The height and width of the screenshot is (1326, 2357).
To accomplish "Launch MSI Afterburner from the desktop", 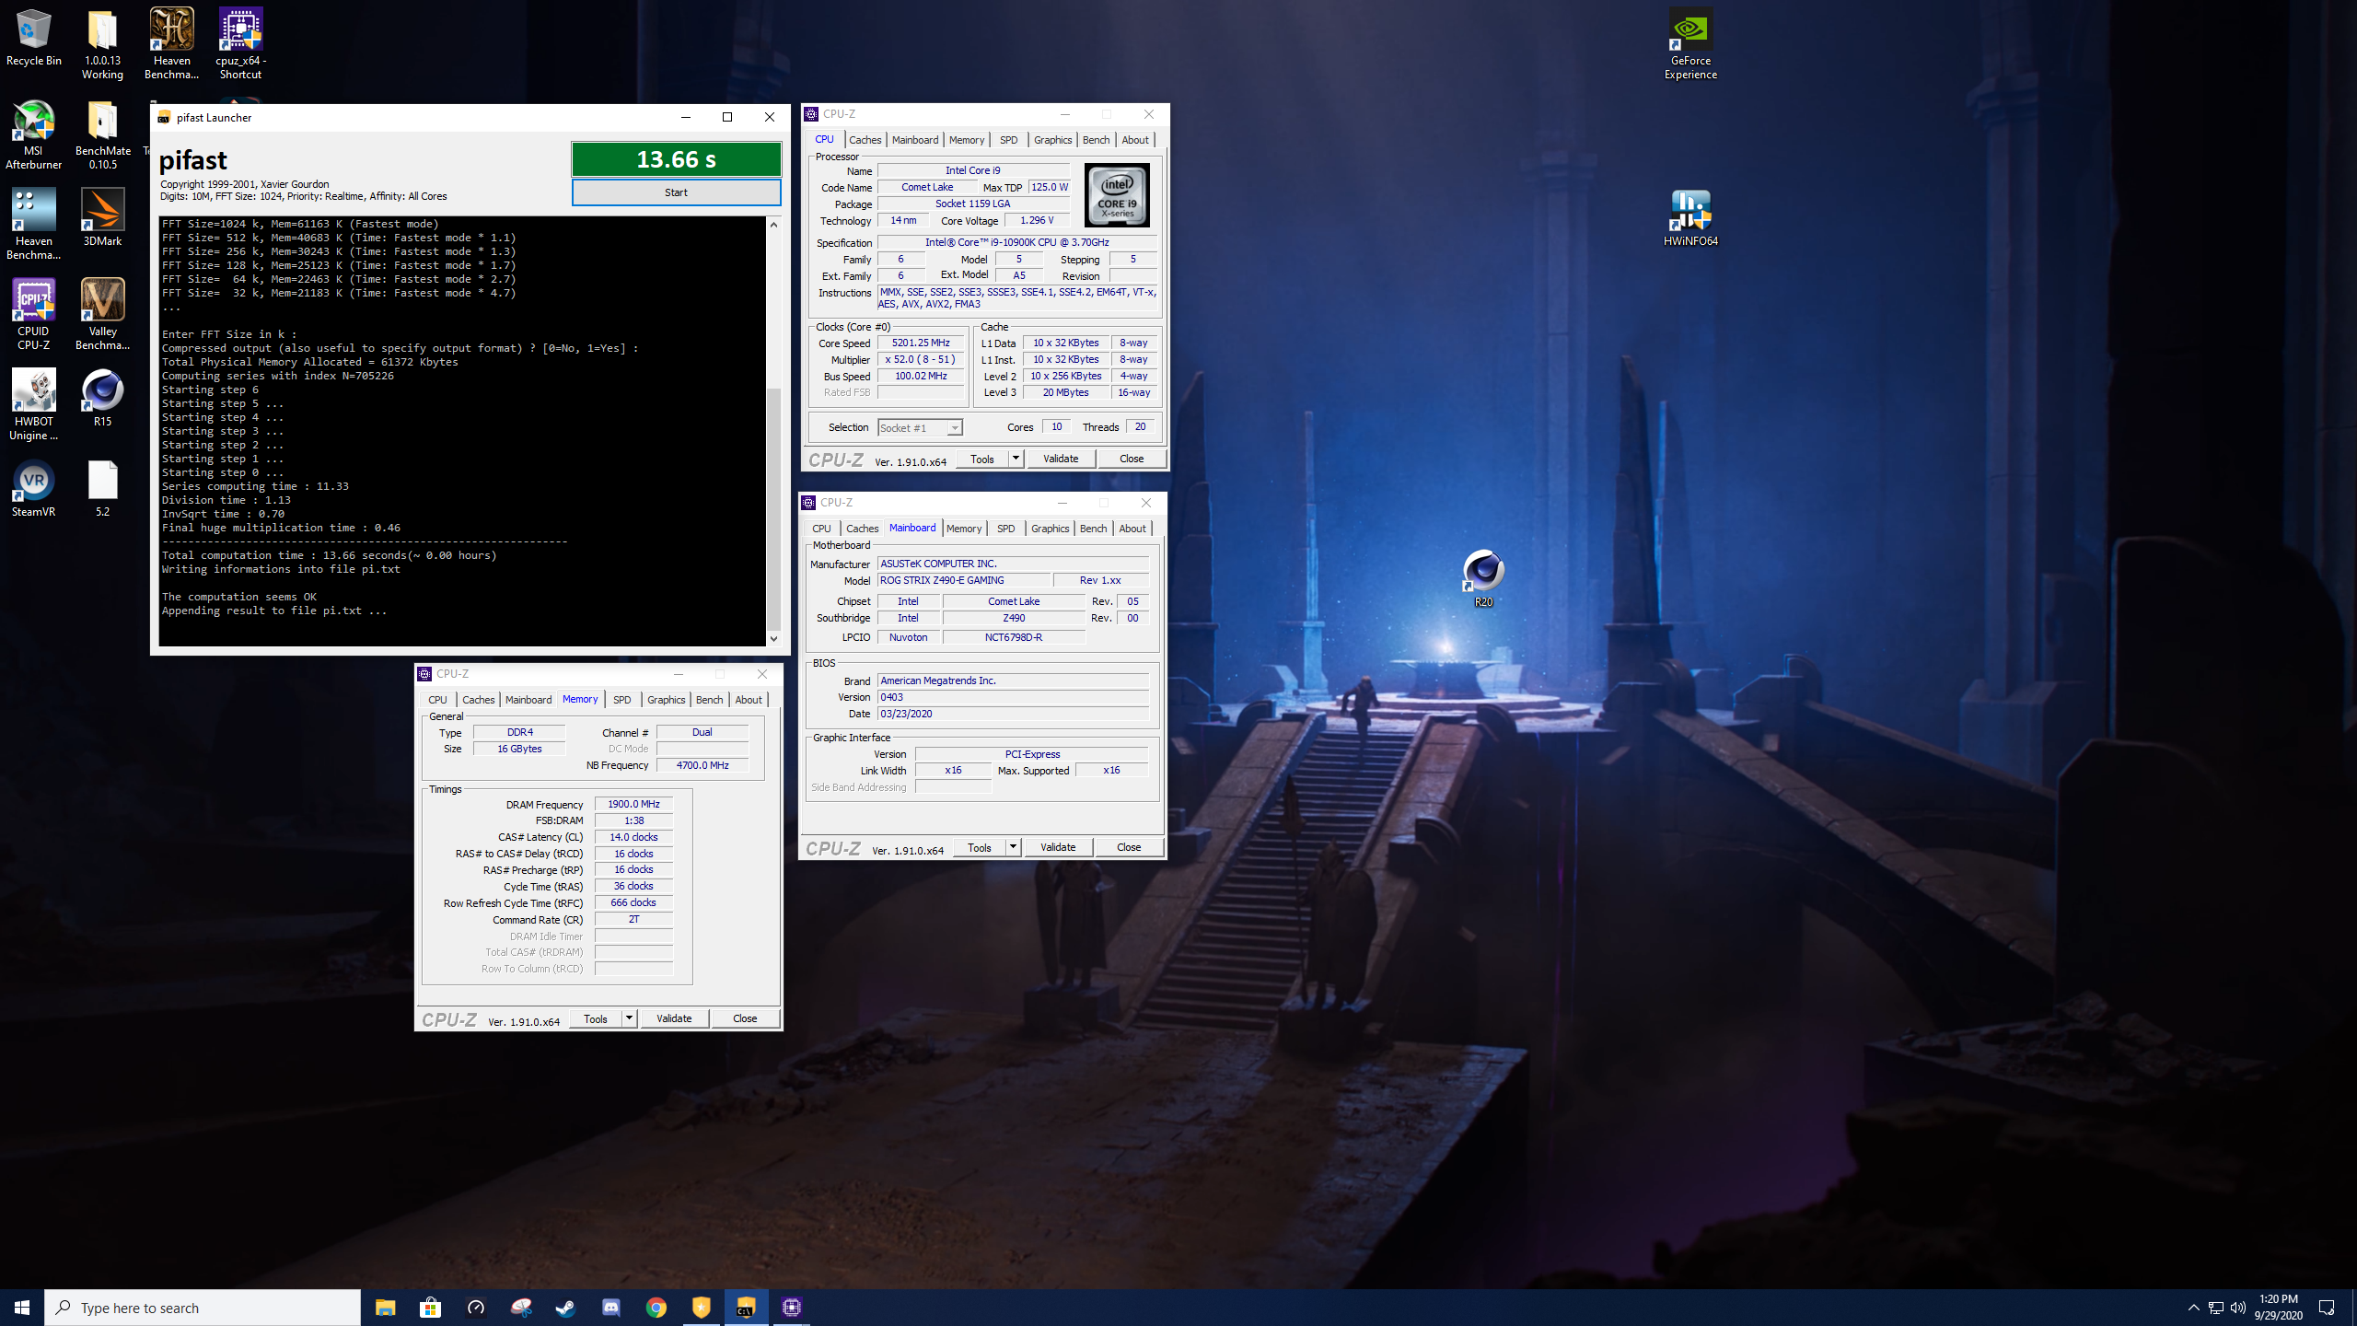I will coord(33,134).
